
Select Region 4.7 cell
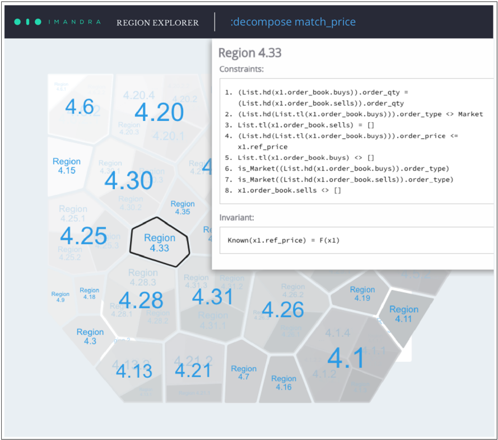pyautogui.click(x=244, y=373)
